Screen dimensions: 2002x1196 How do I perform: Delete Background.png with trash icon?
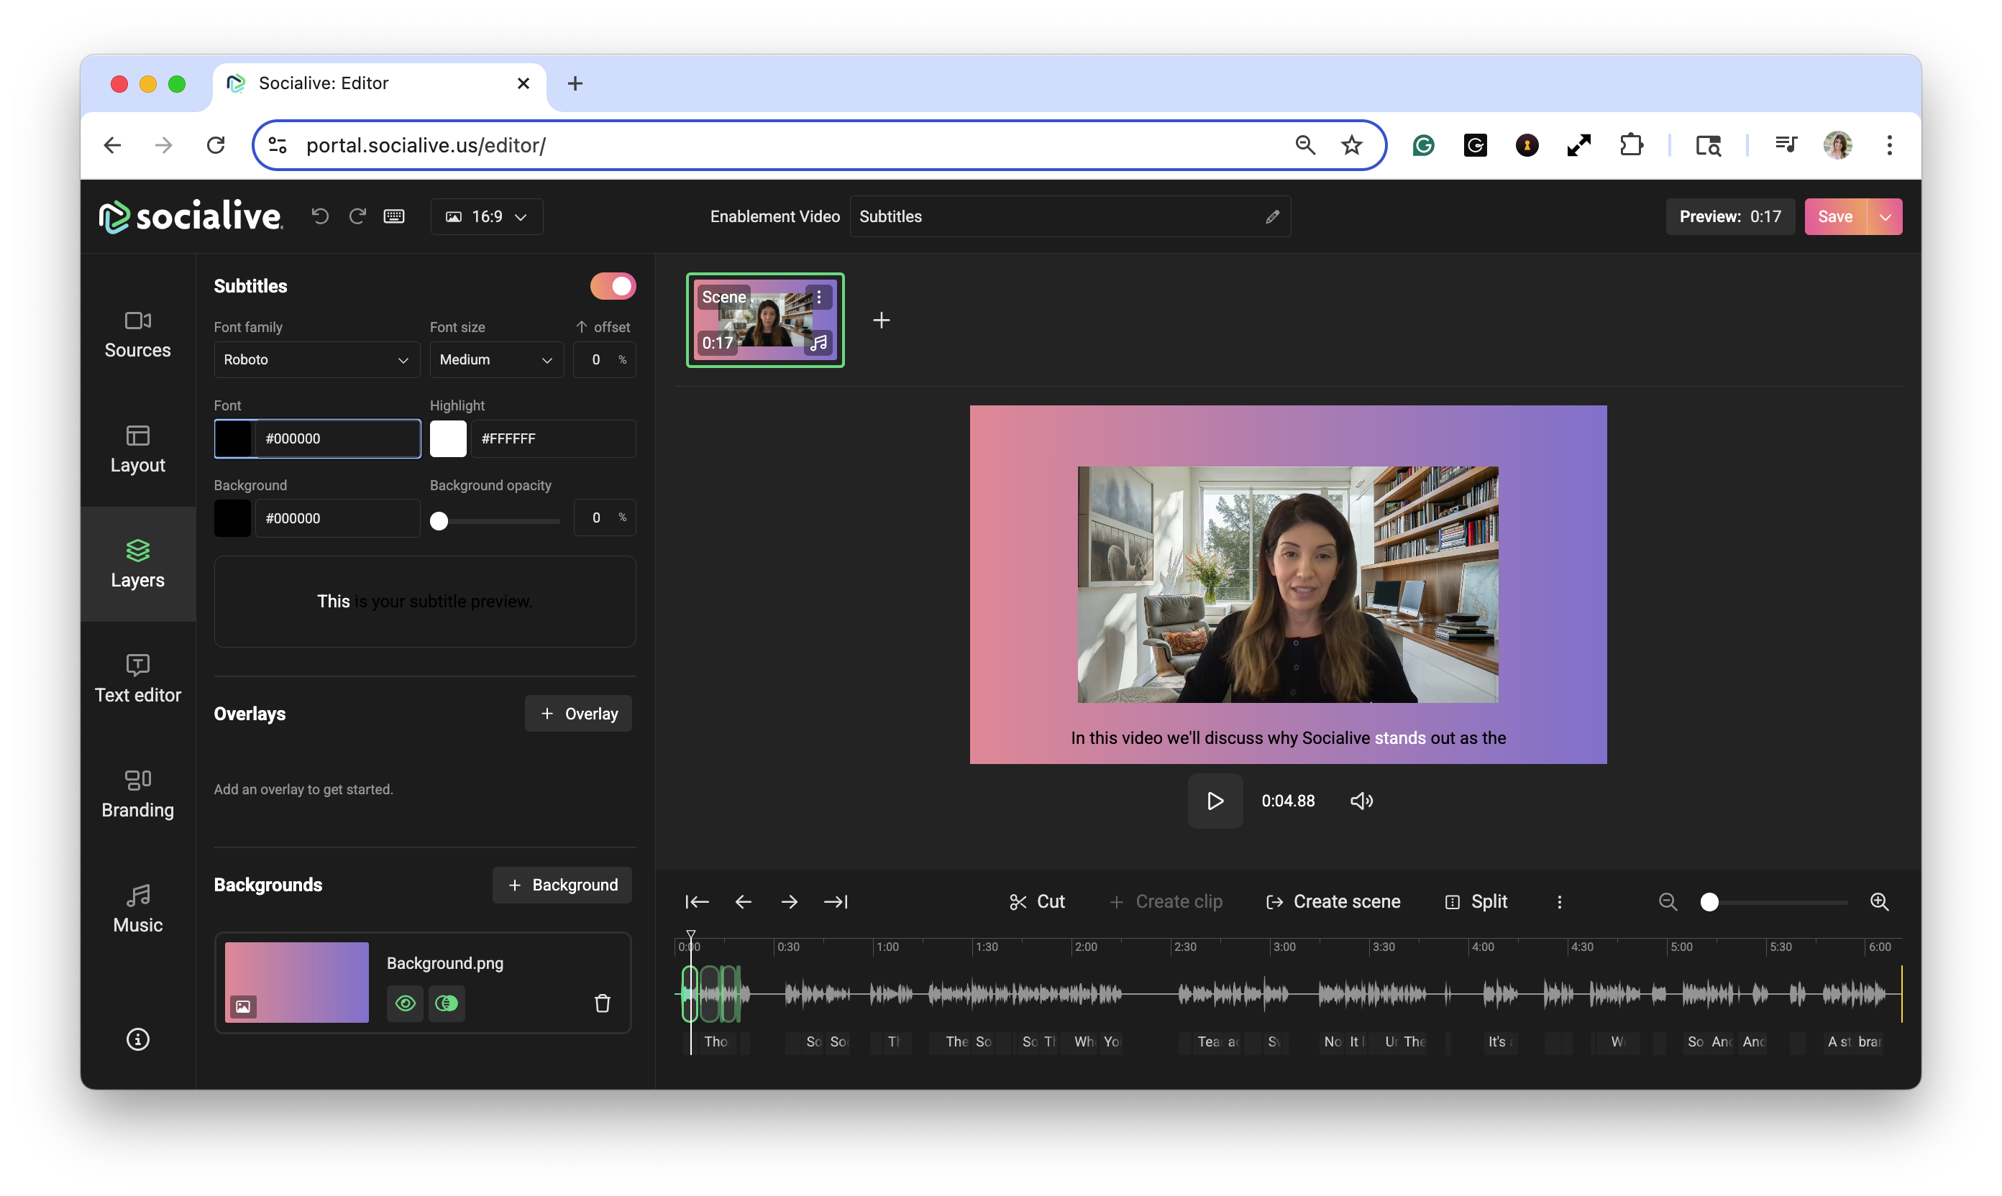603,1003
